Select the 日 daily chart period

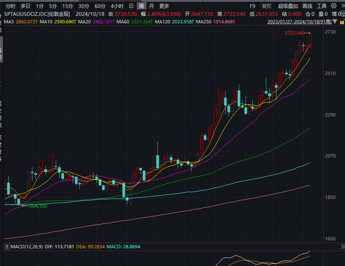point(131,6)
